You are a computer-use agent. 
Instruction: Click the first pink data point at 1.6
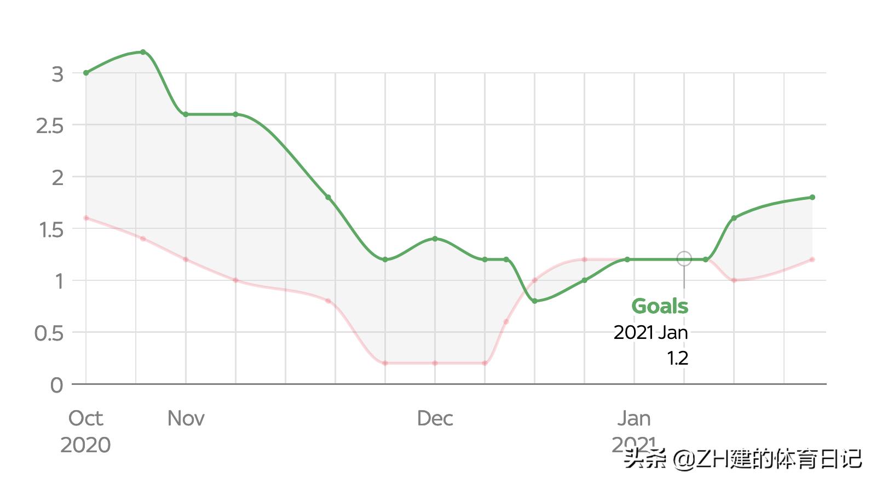point(86,218)
